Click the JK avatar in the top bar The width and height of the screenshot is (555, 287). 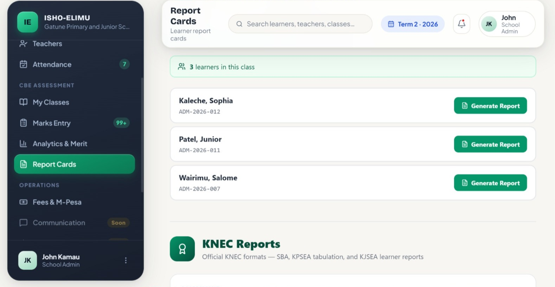pos(489,24)
